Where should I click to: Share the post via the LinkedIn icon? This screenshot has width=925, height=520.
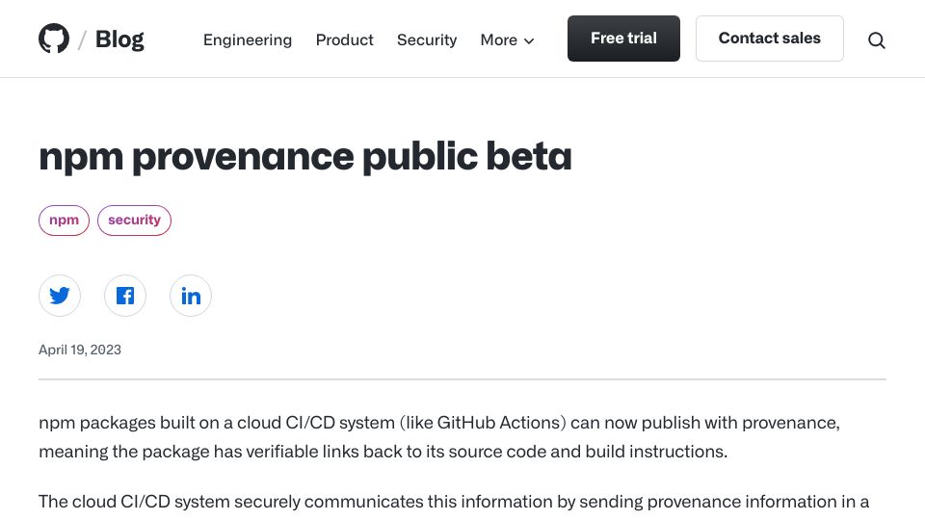(x=191, y=296)
